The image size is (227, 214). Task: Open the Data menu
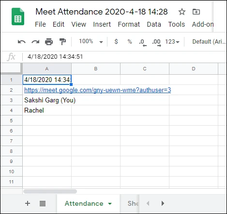154,24
